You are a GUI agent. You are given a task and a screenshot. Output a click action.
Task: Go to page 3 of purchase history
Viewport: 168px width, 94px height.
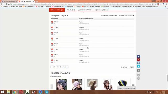pyautogui.click(x=60, y=67)
